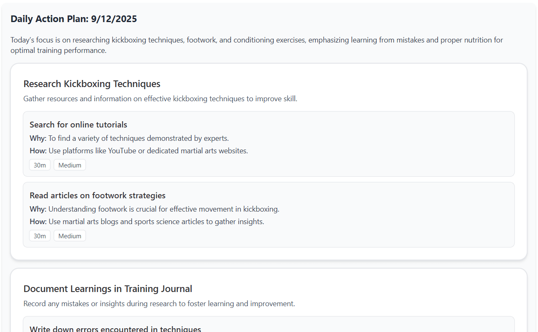Click 30m badge under Search for online tutorials

tap(40, 165)
